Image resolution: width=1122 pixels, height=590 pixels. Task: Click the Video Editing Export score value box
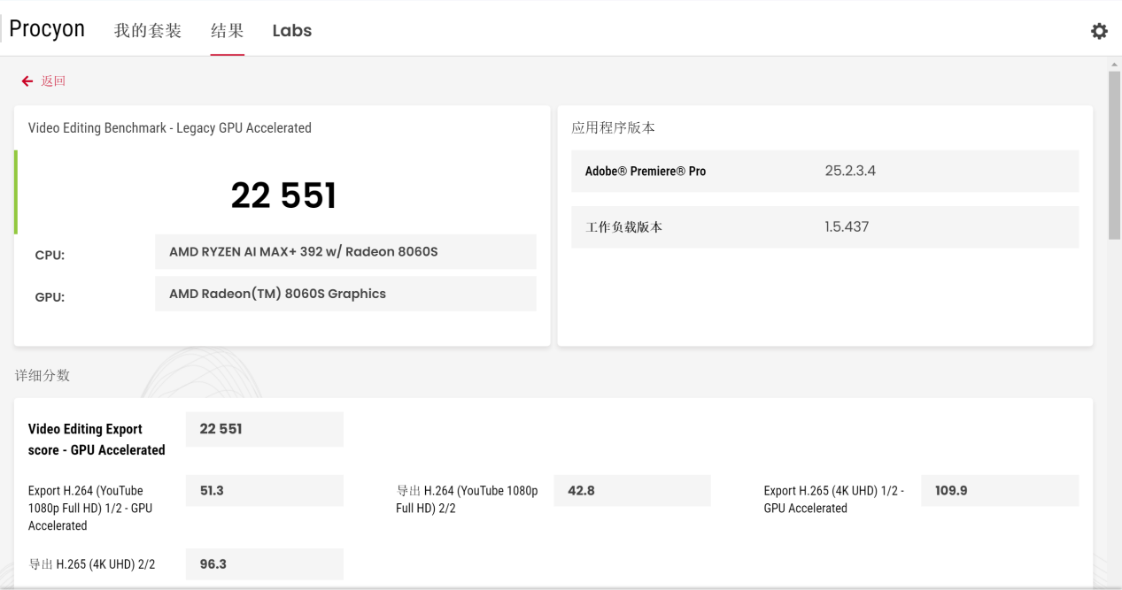coord(264,429)
